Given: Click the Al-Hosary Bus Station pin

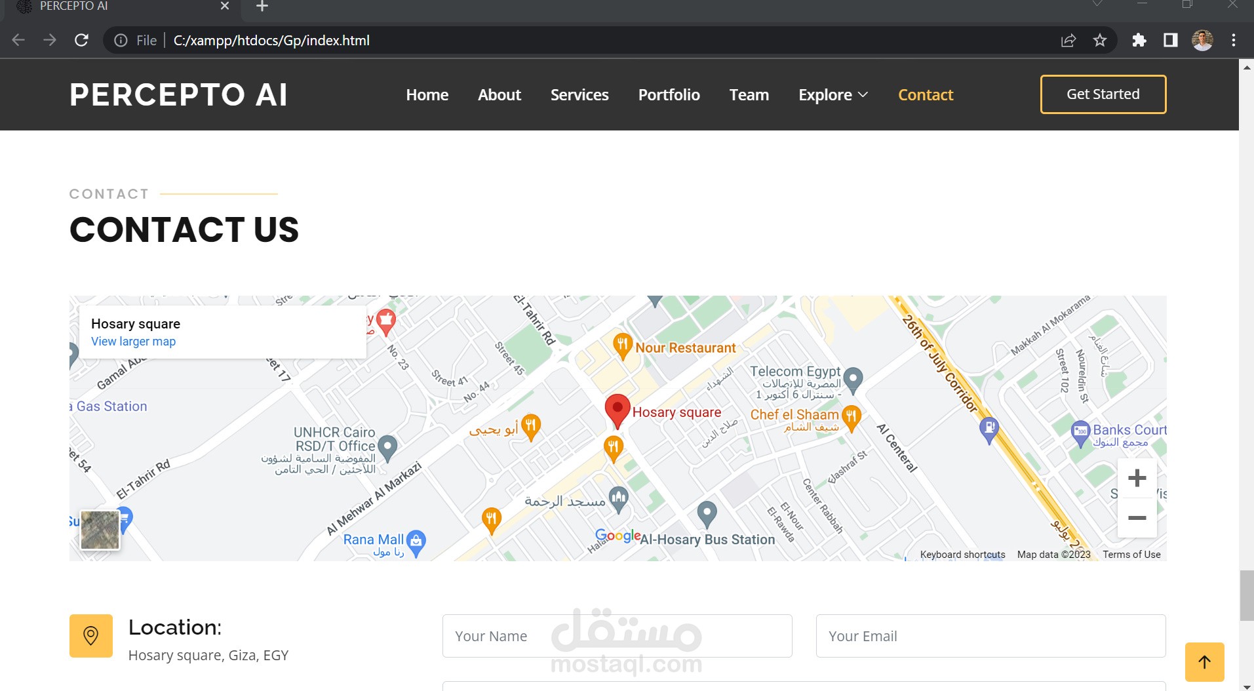Looking at the screenshot, I should point(707,514).
